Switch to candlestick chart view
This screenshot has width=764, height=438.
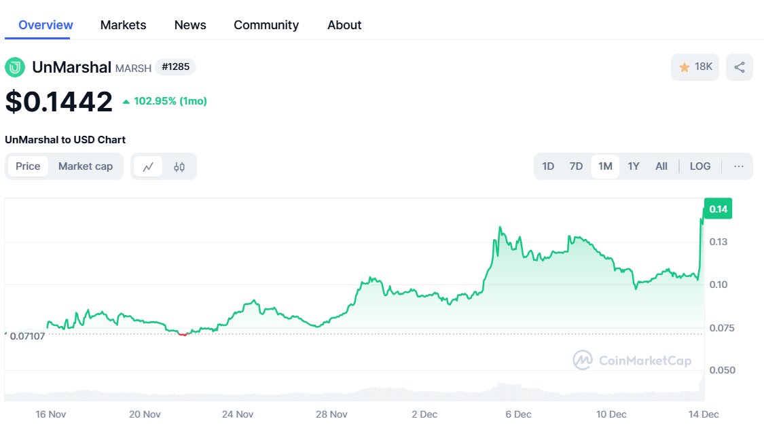tap(178, 166)
